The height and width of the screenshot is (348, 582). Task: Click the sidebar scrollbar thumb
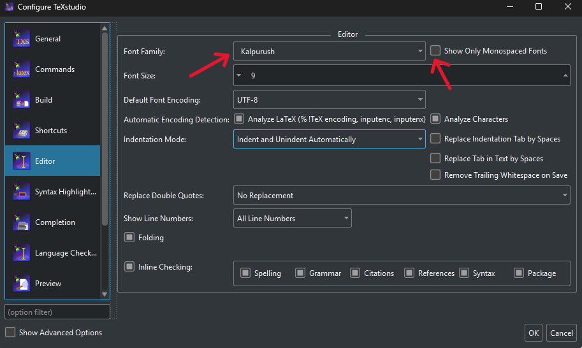click(x=105, y=129)
